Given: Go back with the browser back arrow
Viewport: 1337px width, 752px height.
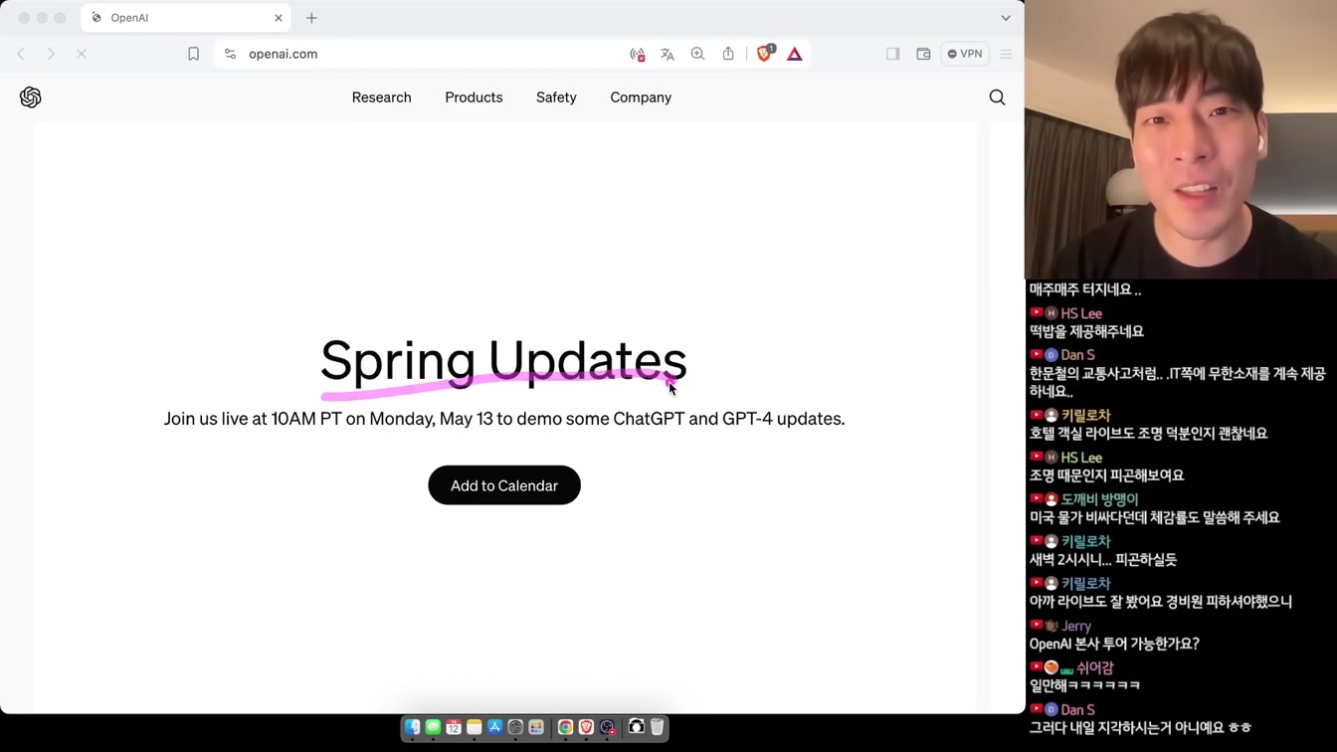Looking at the screenshot, I should click(21, 54).
